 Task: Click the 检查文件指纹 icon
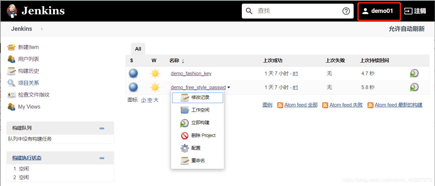tap(12, 95)
